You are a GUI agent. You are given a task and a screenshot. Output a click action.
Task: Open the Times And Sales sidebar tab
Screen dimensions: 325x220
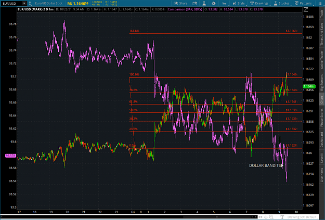322,34
